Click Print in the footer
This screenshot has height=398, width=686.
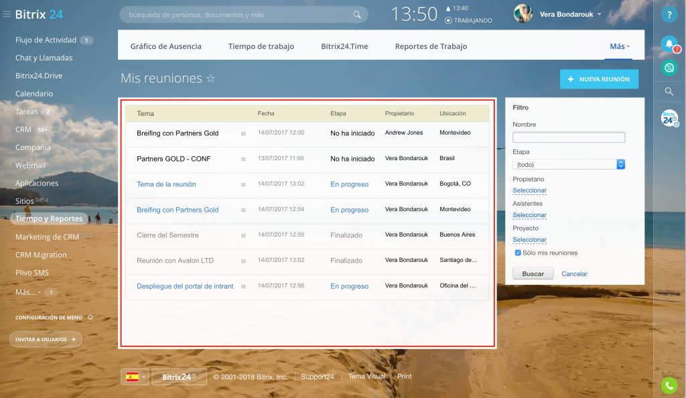(x=404, y=376)
